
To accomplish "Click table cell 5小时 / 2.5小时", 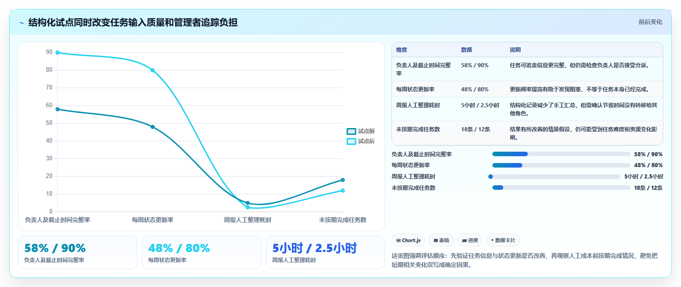I will pos(480,105).
